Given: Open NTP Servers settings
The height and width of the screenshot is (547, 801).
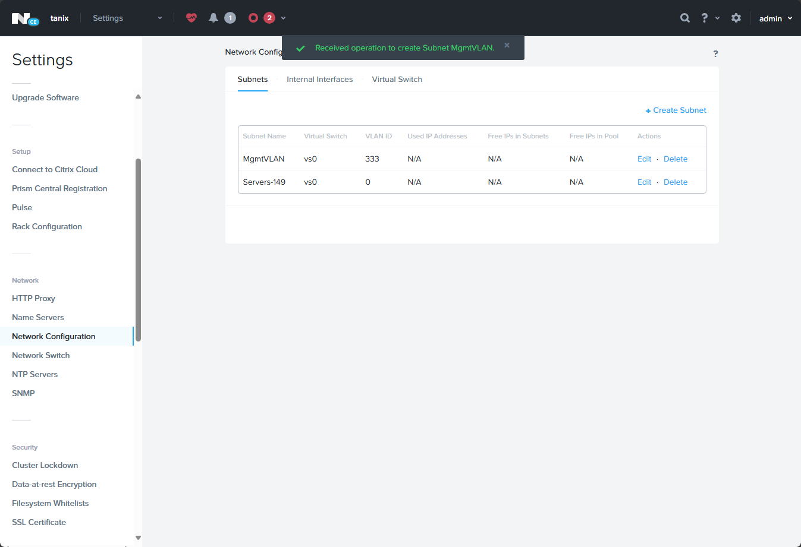Looking at the screenshot, I should coord(35,374).
